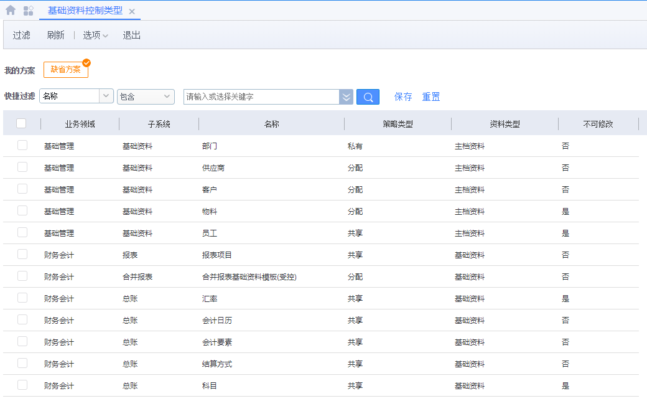This screenshot has height=401, width=647.
Task: Open the app grid icon
Action: pos(28,11)
